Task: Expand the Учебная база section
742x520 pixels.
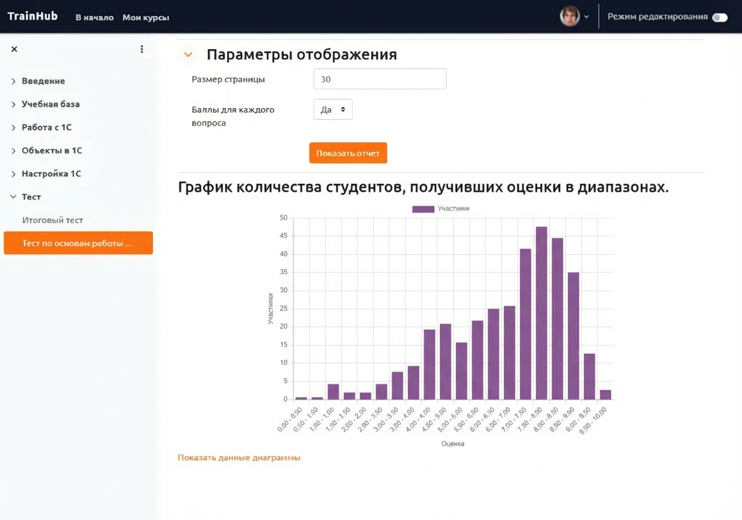Action: click(12, 104)
